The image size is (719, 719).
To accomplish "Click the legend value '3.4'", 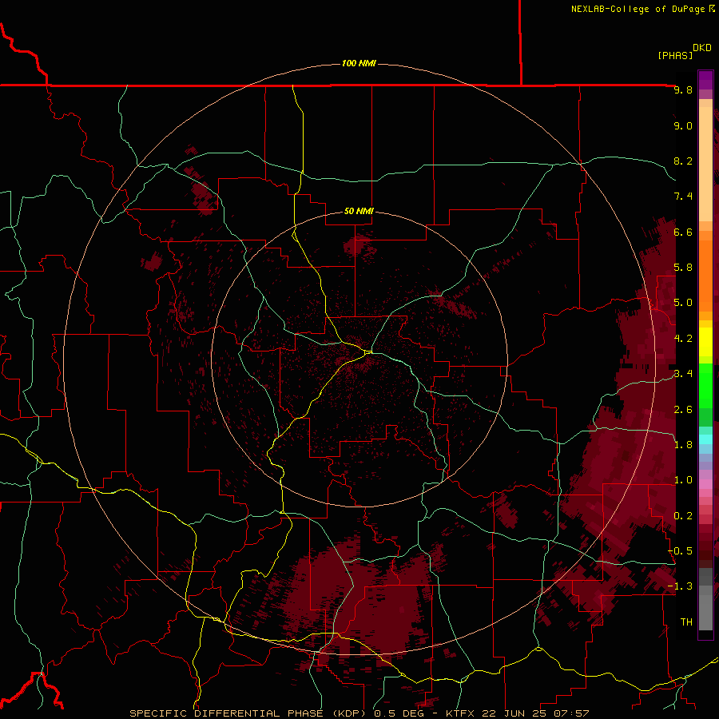I will [683, 374].
